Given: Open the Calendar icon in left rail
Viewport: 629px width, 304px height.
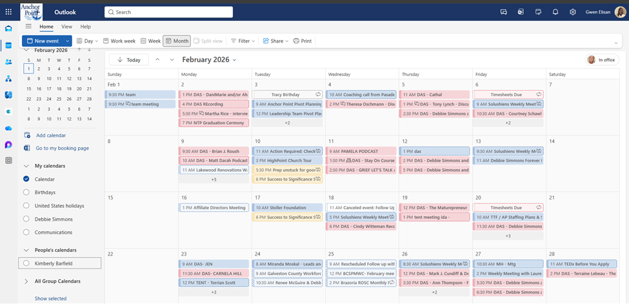Looking at the screenshot, I should [x=8, y=45].
